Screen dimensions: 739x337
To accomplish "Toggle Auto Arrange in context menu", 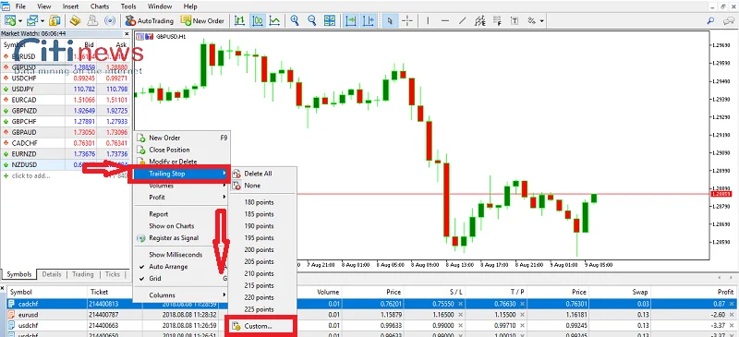I will 168,266.
